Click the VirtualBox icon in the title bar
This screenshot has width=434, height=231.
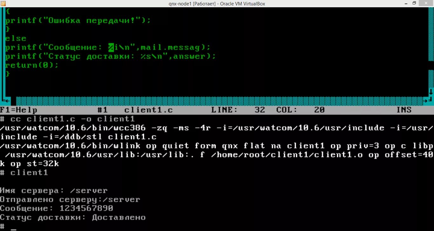coord(3,3)
